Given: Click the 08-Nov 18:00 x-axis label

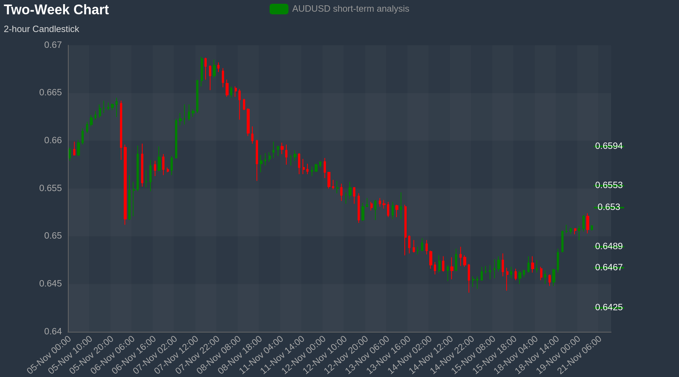Looking at the screenshot, I should pyautogui.click(x=240, y=355).
